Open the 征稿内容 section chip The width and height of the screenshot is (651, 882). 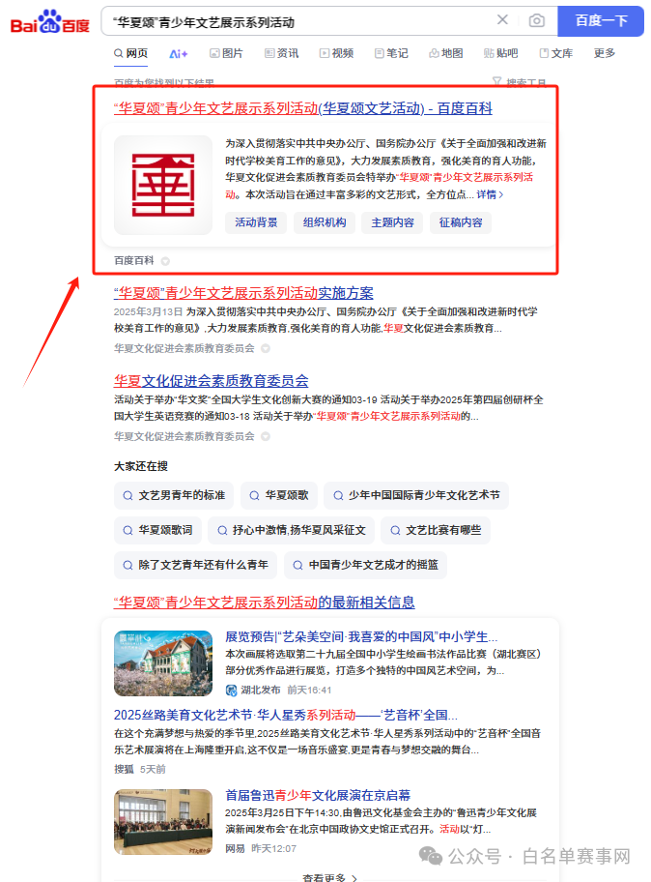pyautogui.click(x=461, y=222)
